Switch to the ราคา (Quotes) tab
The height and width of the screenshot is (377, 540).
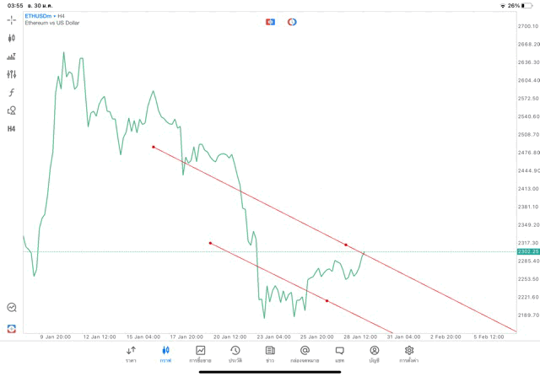tap(131, 353)
